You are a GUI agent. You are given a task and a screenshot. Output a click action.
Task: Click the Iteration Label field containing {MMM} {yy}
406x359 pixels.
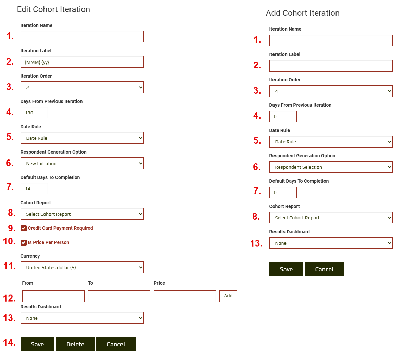82,62
